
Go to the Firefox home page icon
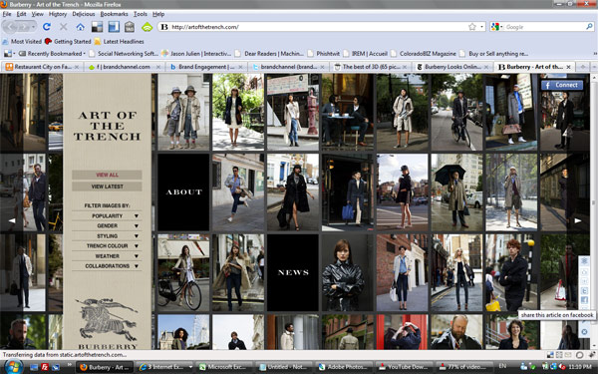click(x=80, y=27)
